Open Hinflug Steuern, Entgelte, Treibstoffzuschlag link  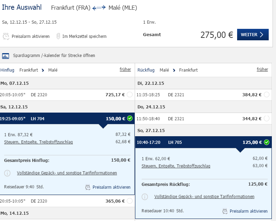tap(39, 142)
